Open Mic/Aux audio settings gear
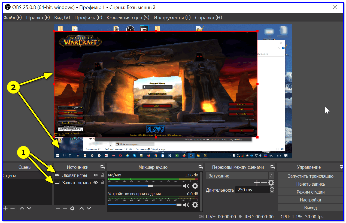Viewport: 346px width, 223px height. 195,186
